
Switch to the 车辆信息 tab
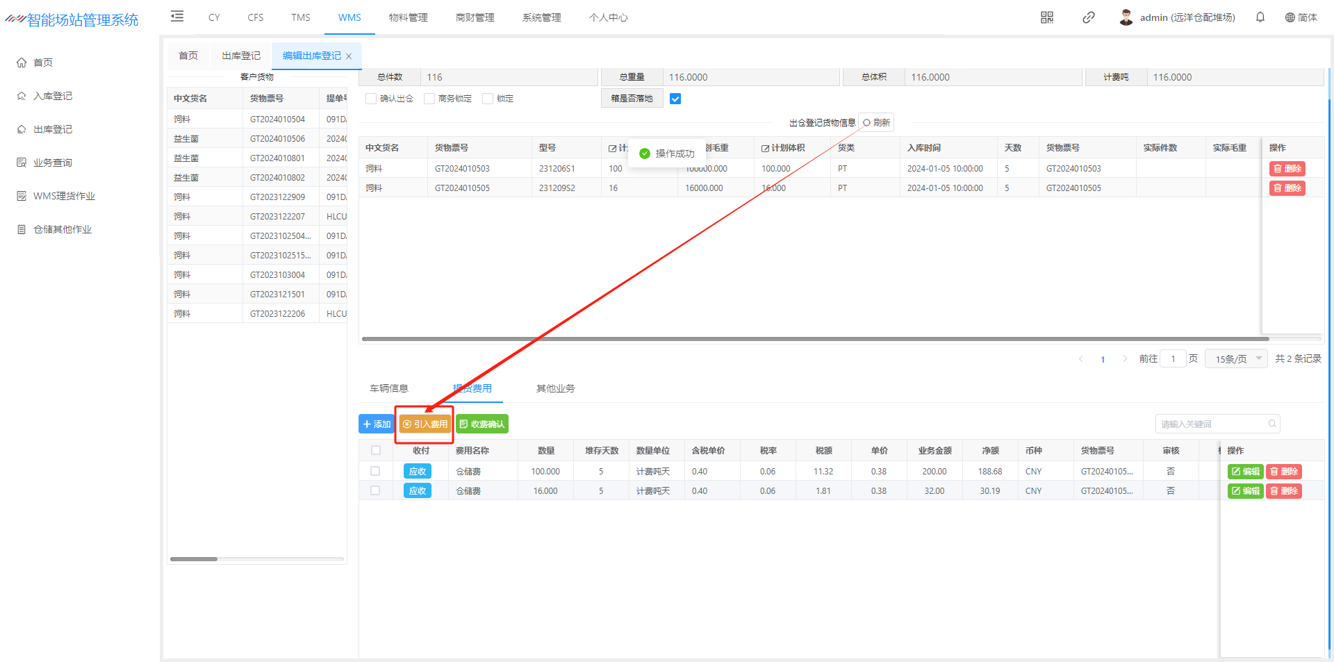(x=389, y=388)
